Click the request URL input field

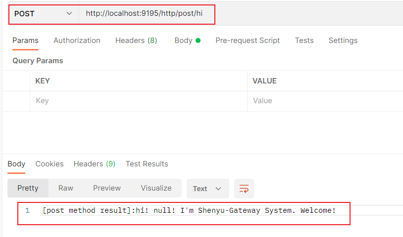point(149,14)
